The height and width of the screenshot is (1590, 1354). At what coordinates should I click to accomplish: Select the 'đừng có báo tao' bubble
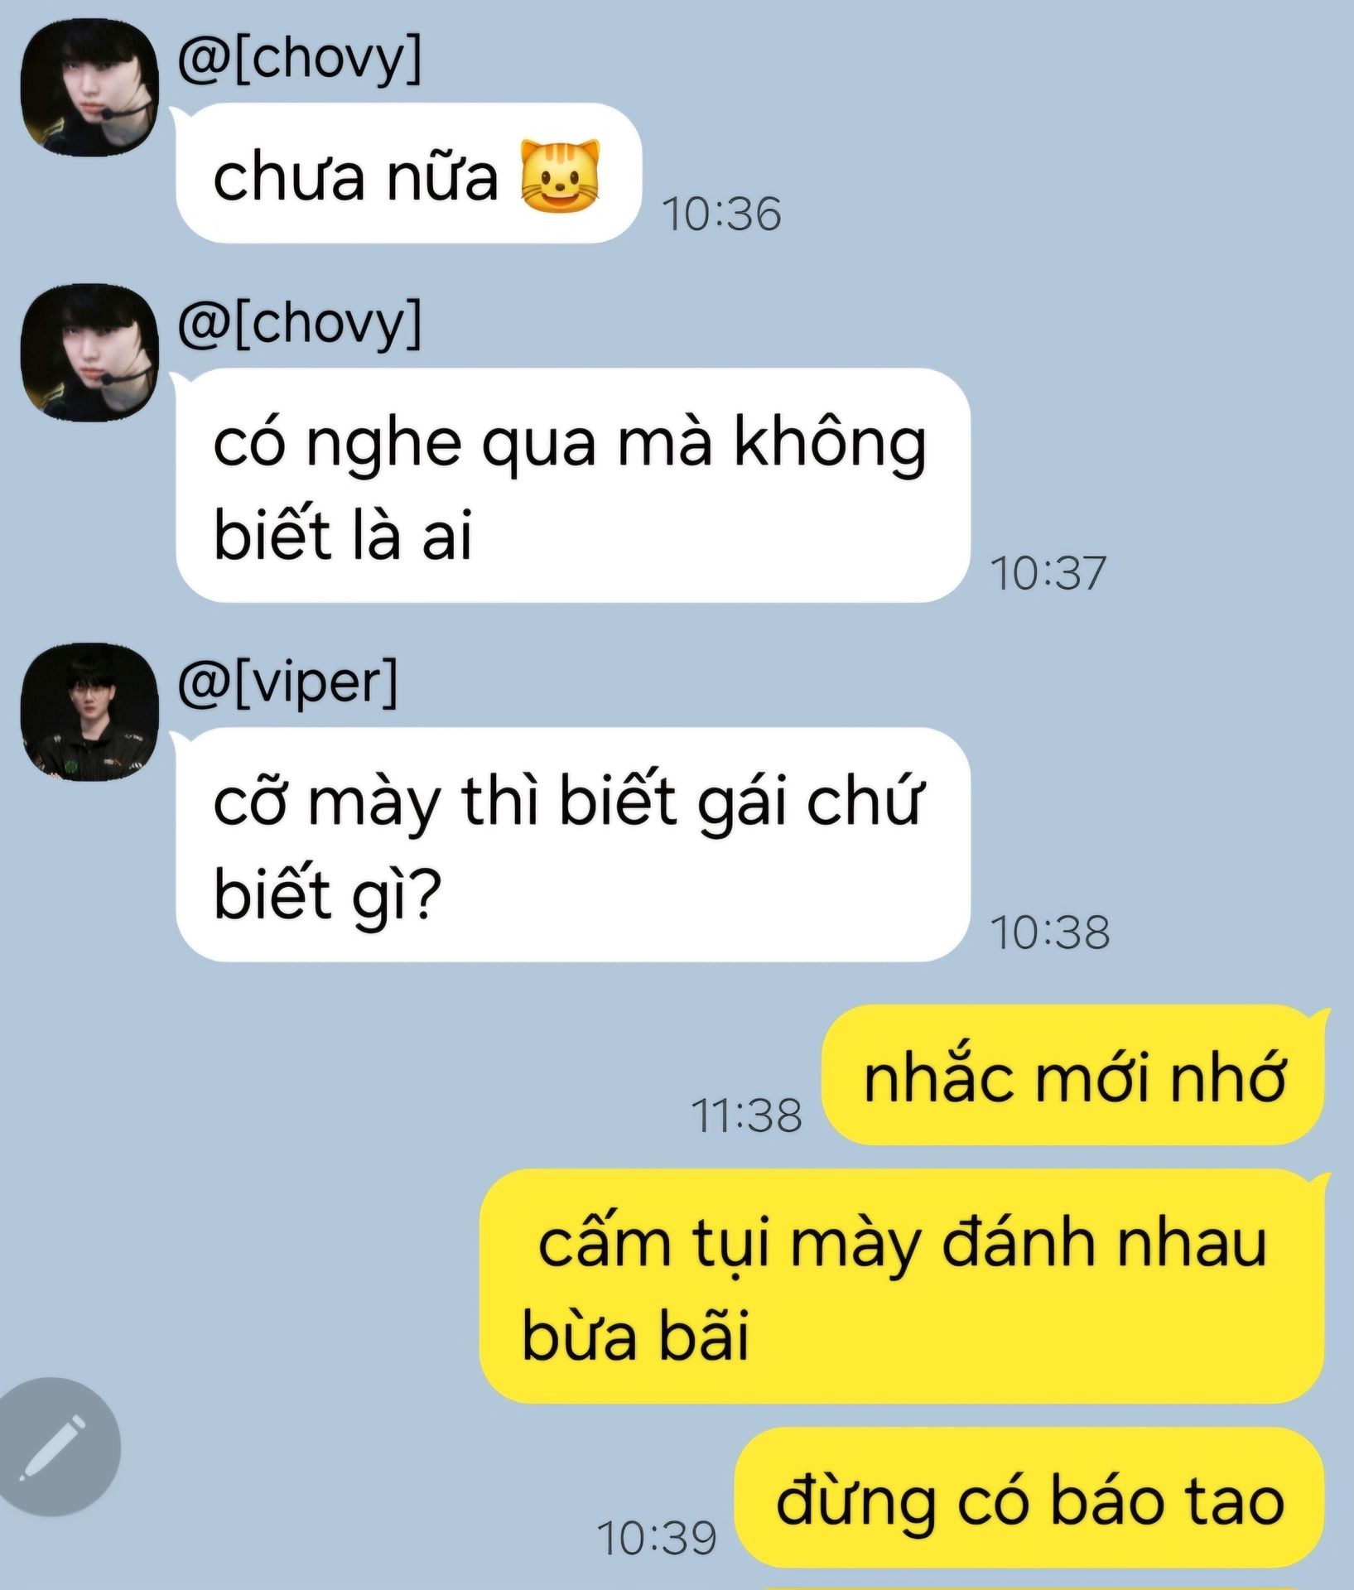click(1029, 1498)
